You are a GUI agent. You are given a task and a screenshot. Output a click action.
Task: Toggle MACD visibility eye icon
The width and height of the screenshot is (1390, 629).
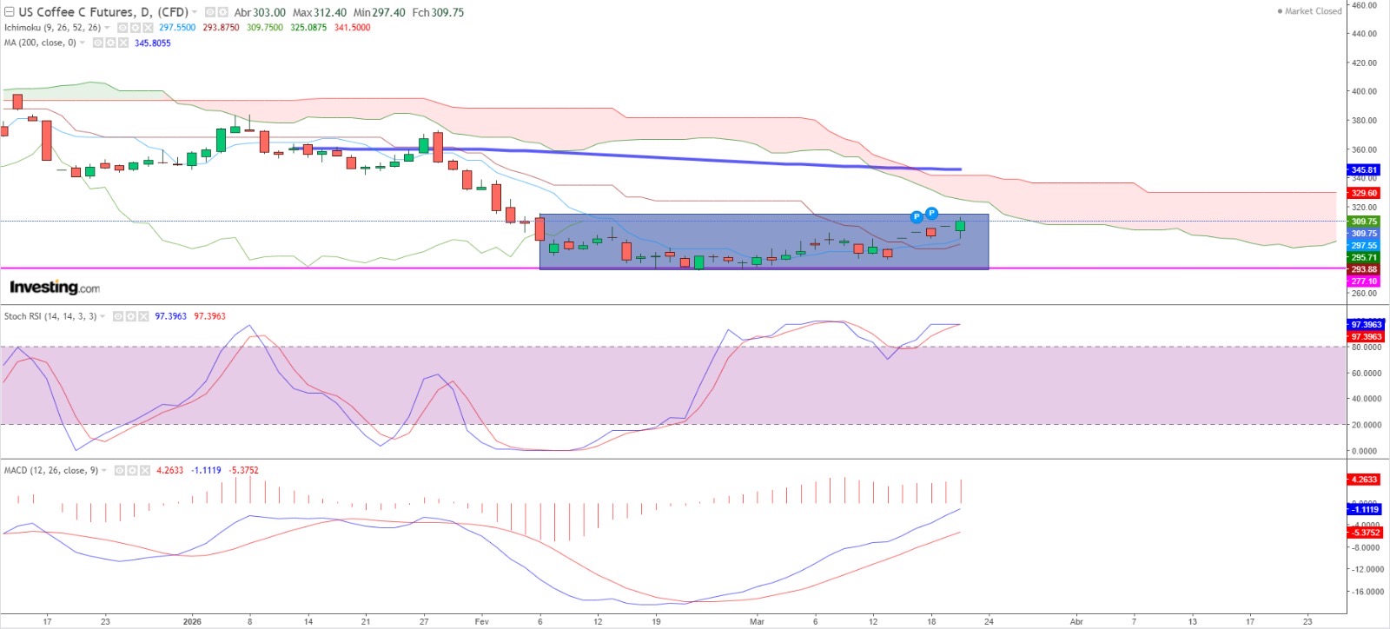click(120, 471)
